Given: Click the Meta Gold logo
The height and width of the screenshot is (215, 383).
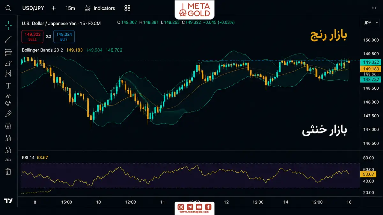Looking at the screenshot, I should 195,10.
